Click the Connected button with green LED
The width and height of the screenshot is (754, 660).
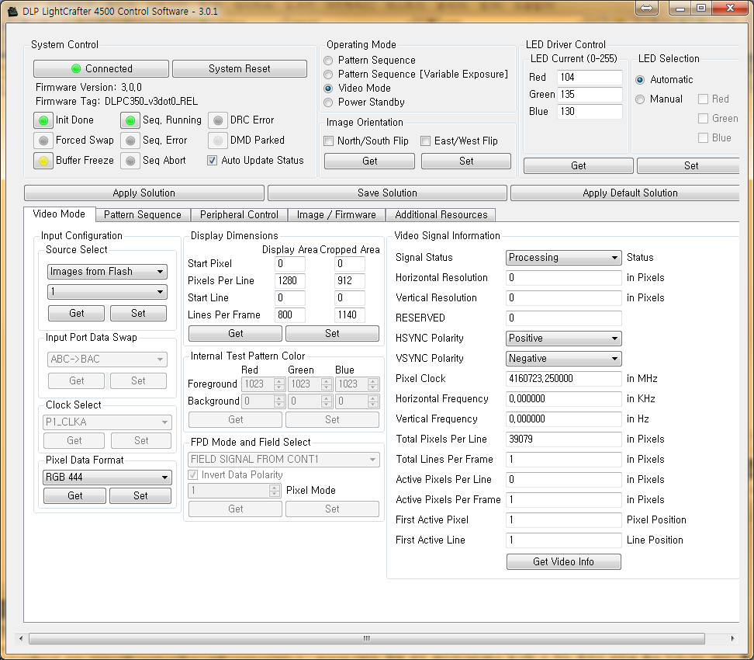coord(101,68)
